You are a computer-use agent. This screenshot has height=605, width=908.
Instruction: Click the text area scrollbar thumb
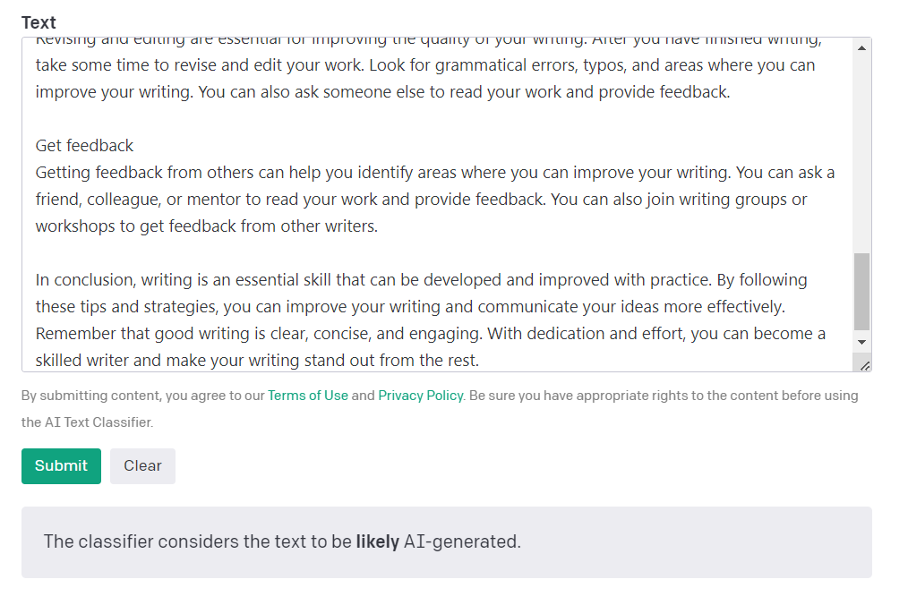(861, 291)
